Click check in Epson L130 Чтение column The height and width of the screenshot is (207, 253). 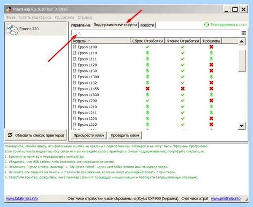[183, 71]
